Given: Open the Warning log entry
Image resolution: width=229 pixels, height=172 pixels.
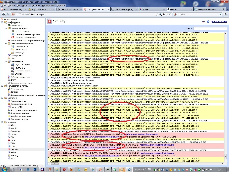Looking at the screenshot, I should (x=15, y=155).
